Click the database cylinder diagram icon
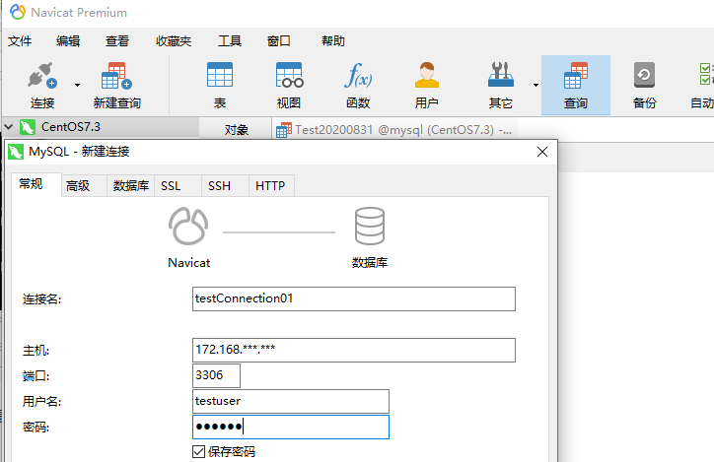 coord(369,226)
